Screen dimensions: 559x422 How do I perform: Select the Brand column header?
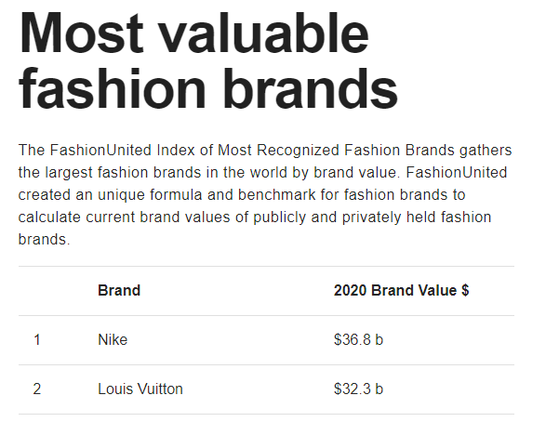pos(119,291)
